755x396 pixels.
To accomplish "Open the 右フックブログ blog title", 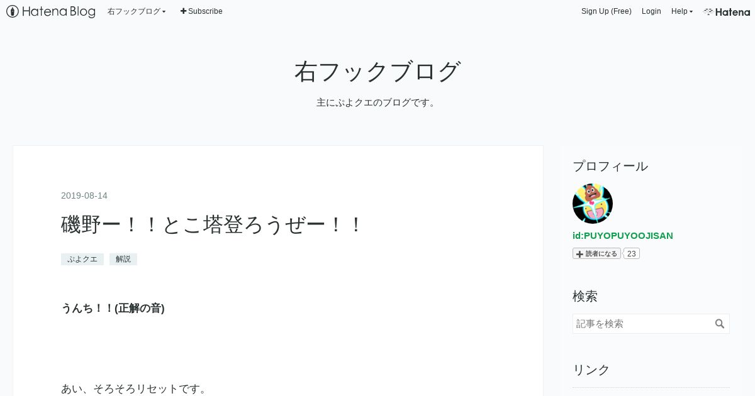I will tap(377, 72).
